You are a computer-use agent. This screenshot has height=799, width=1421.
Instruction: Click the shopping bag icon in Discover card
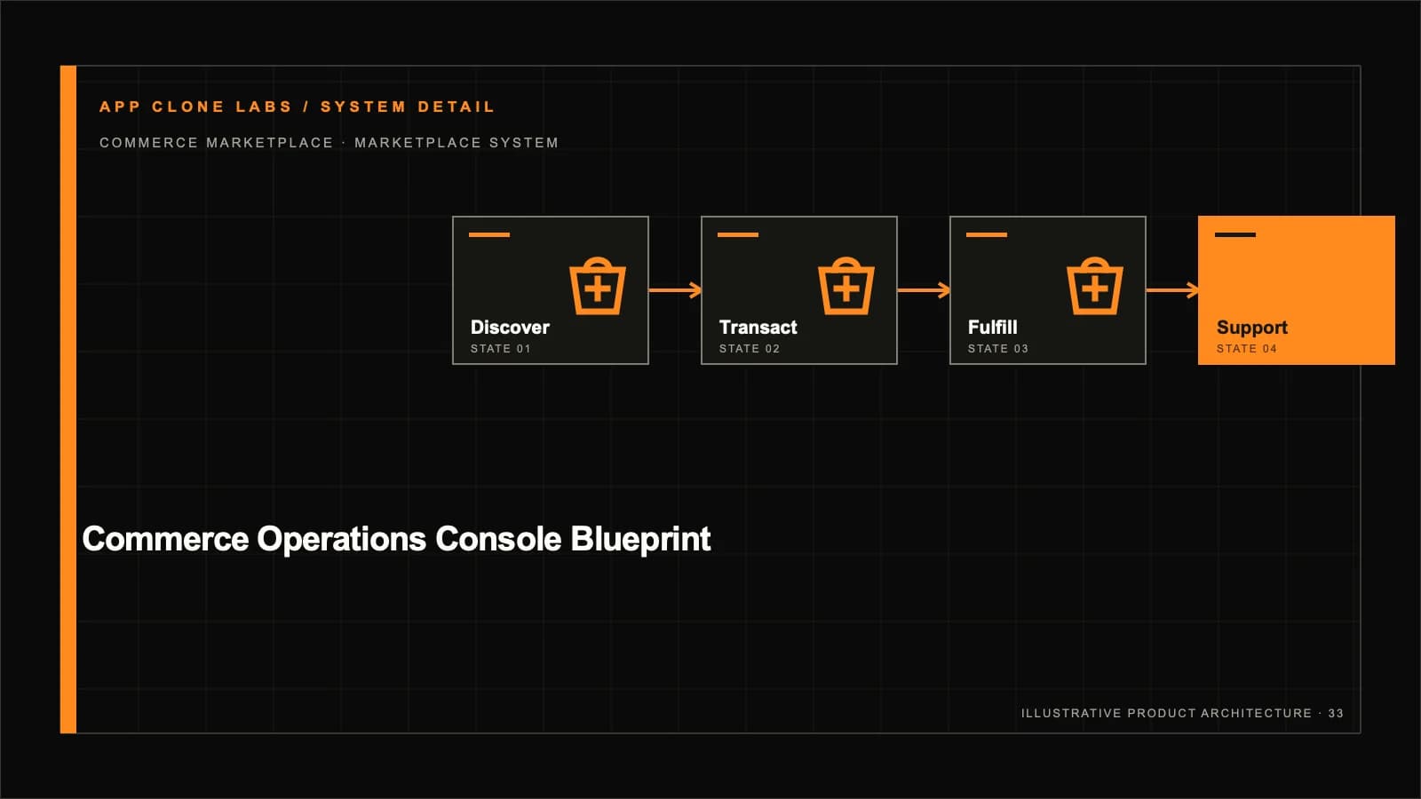(598, 286)
